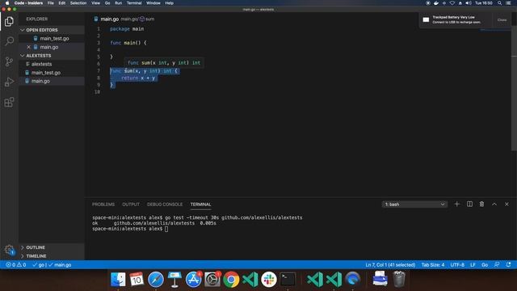Open Google Chrome from the dock
The height and width of the screenshot is (291, 517).
click(231, 280)
